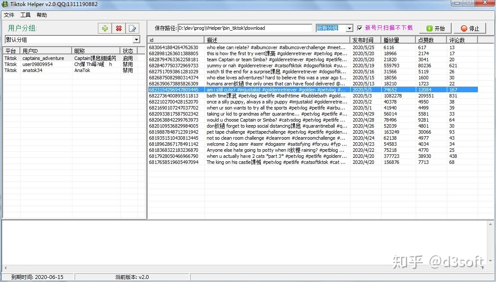Click the Tiktok Helper title bar app icon

pos(4,4)
